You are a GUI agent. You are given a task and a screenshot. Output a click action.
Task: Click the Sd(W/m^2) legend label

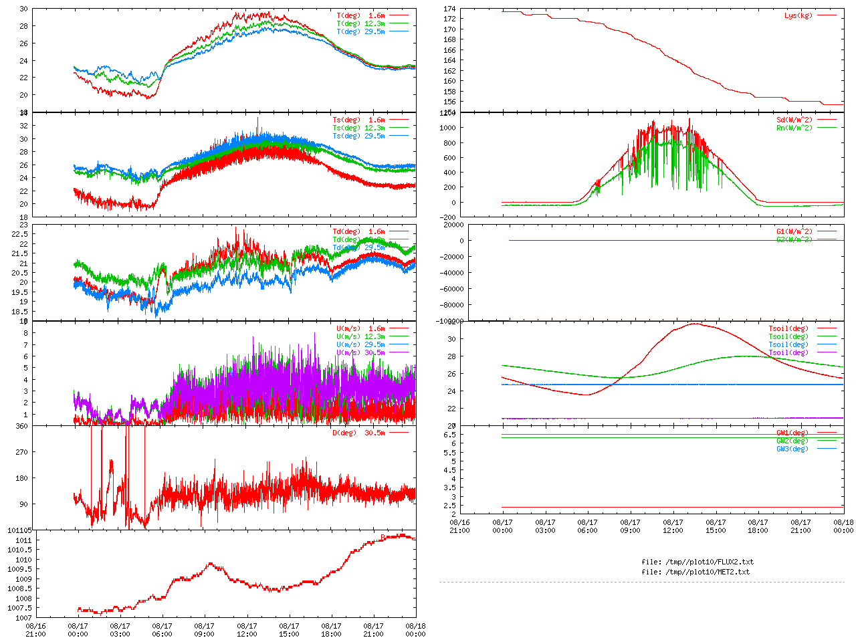794,120
